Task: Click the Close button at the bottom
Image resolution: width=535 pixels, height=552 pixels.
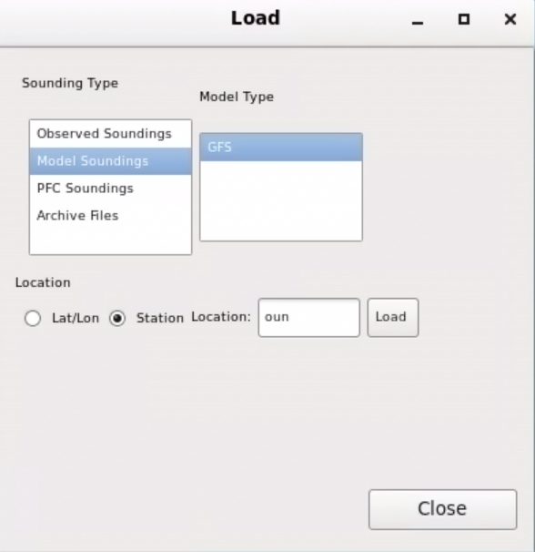Action: pos(442,509)
